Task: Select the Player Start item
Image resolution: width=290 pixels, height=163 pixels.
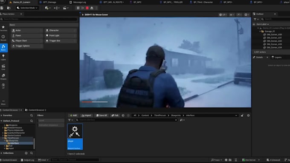Action: click(x=27, y=40)
